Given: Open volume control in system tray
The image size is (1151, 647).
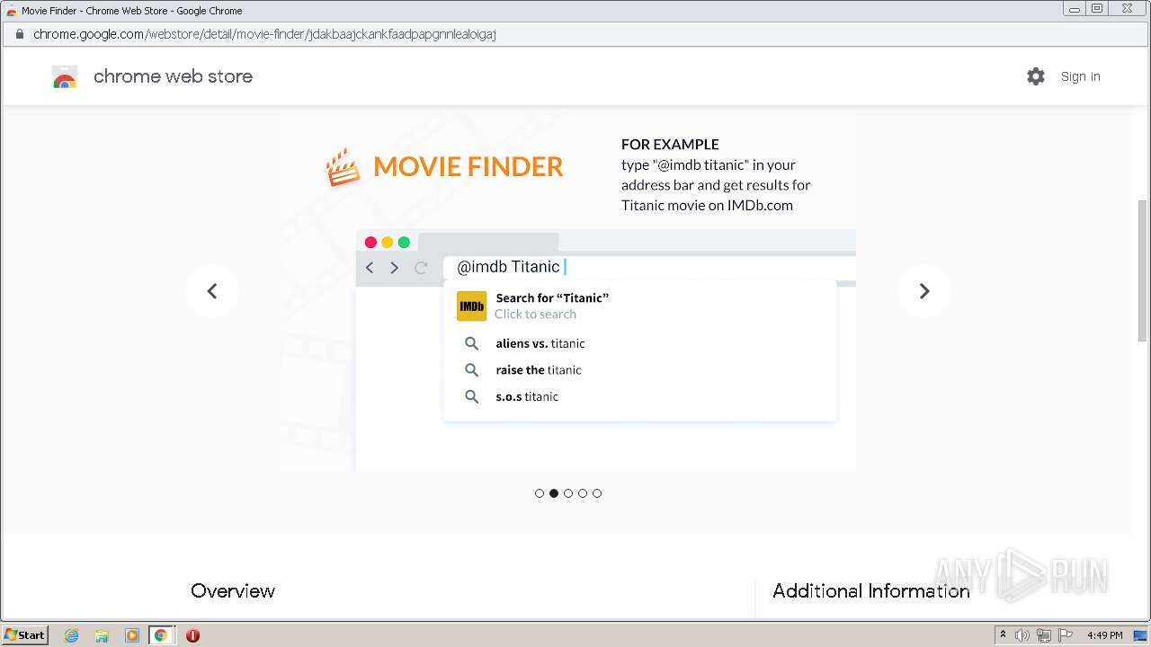Looking at the screenshot, I should 1022,635.
